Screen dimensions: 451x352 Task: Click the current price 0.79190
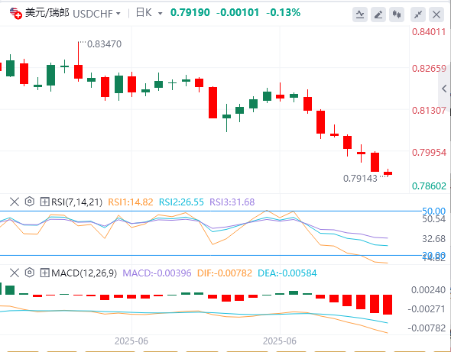(190, 13)
